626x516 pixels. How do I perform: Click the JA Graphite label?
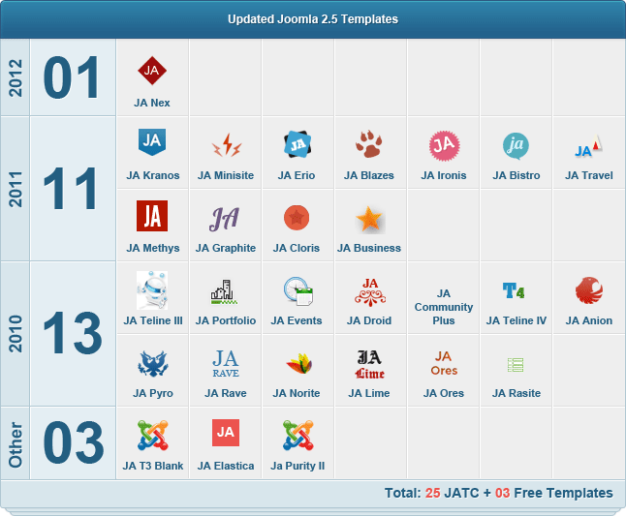(226, 248)
